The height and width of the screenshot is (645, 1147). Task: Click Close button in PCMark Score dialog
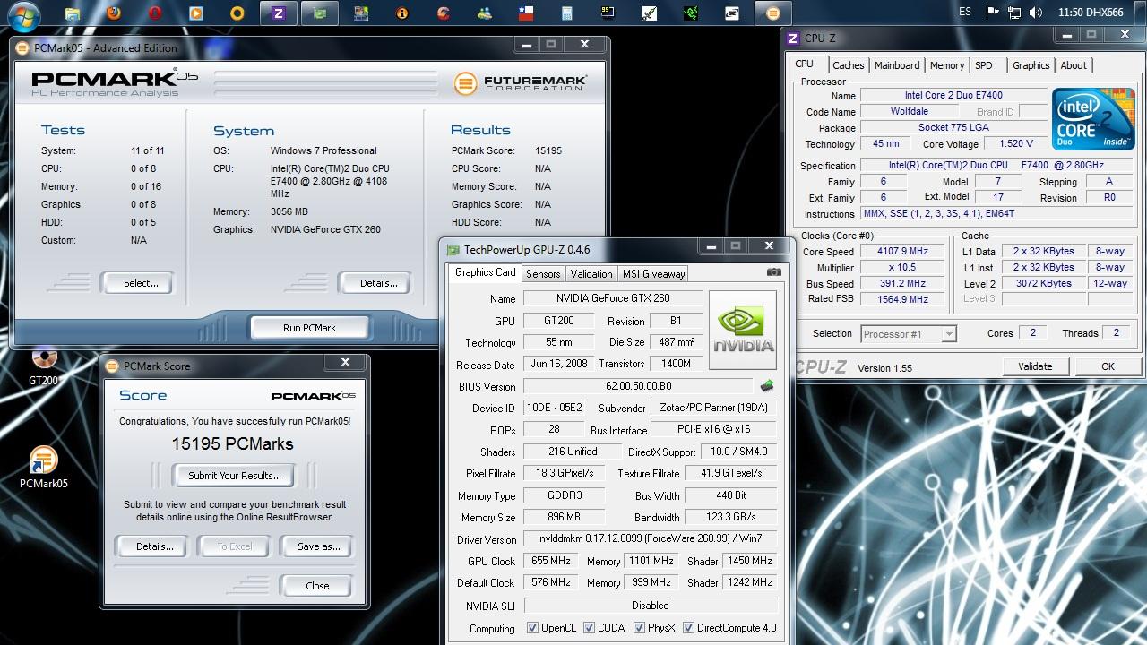click(317, 586)
